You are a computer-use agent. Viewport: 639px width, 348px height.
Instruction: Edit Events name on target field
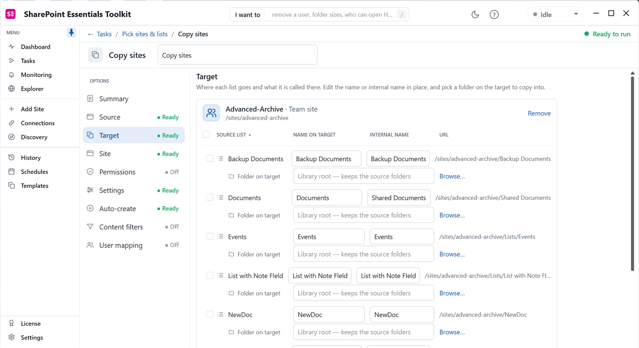click(x=329, y=237)
